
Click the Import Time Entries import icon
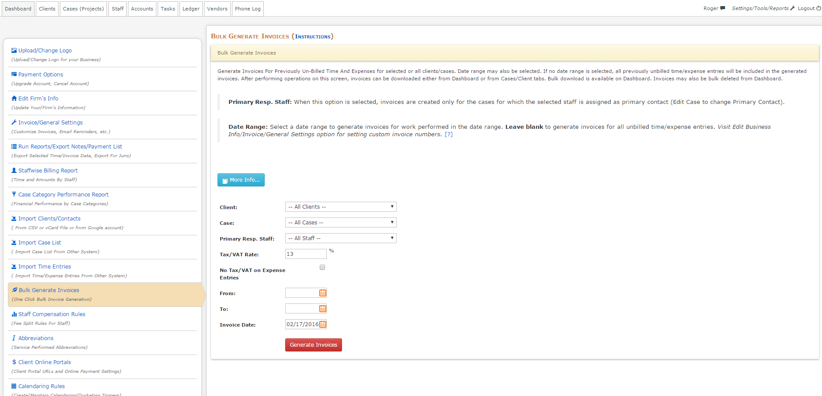coord(14,267)
